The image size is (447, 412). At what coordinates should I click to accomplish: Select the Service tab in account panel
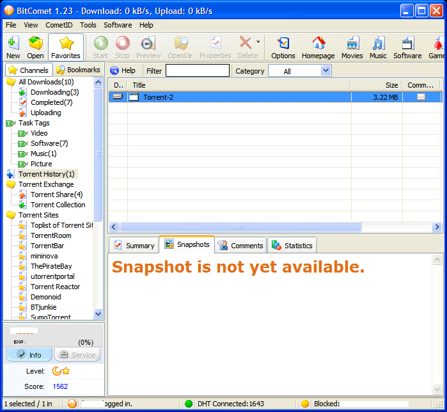pos(77,355)
